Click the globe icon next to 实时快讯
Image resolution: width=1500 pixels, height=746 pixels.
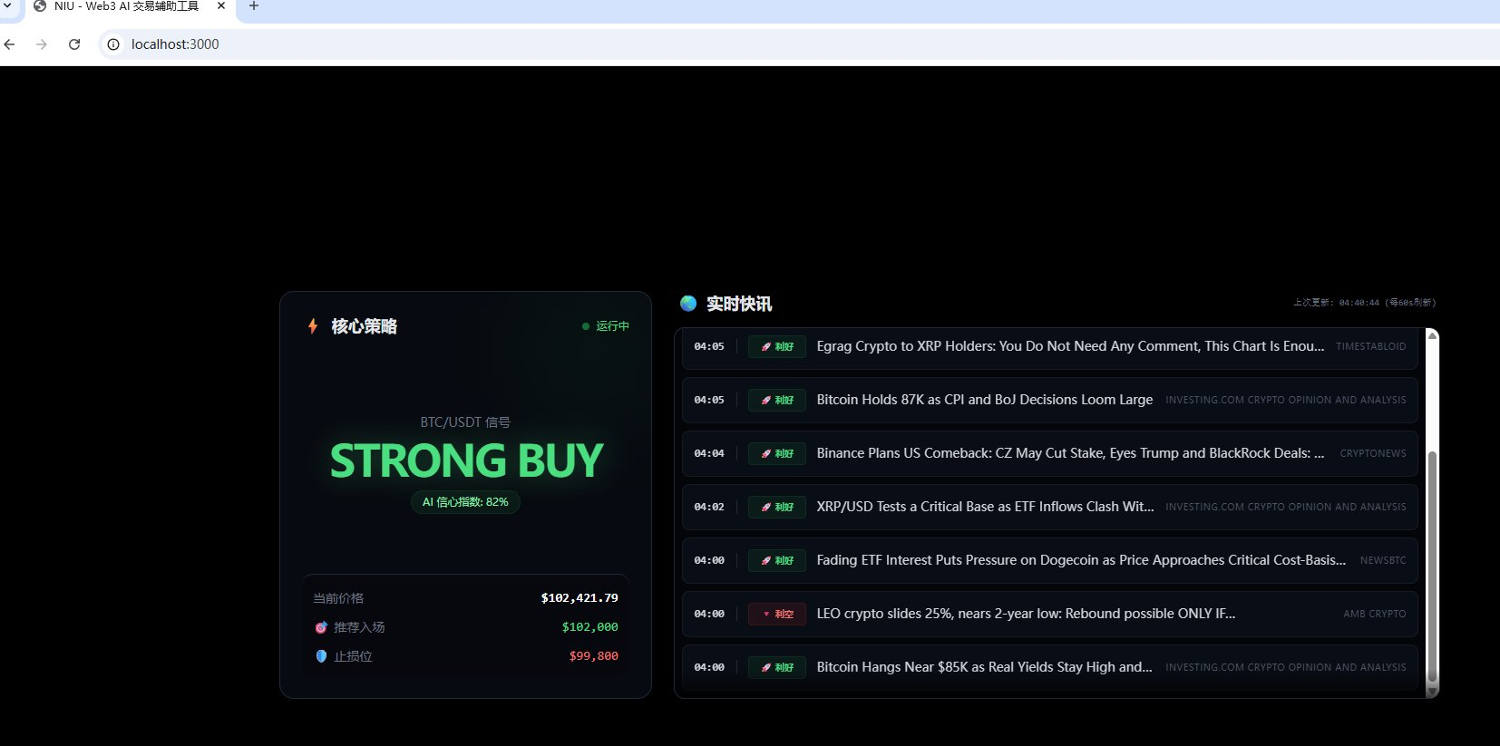(x=688, y=304)
